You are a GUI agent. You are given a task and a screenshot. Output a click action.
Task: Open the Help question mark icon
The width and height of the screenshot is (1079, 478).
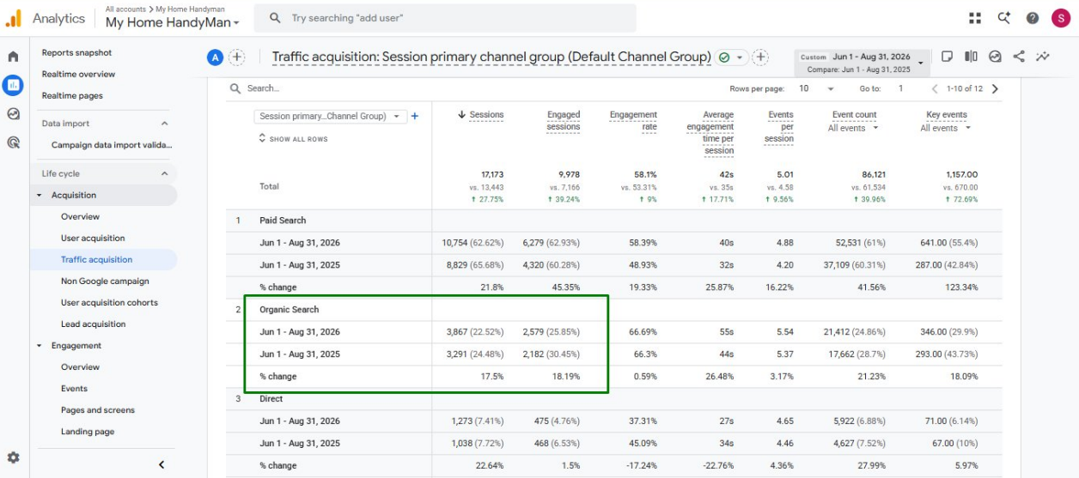click(x=1032, y=18)
